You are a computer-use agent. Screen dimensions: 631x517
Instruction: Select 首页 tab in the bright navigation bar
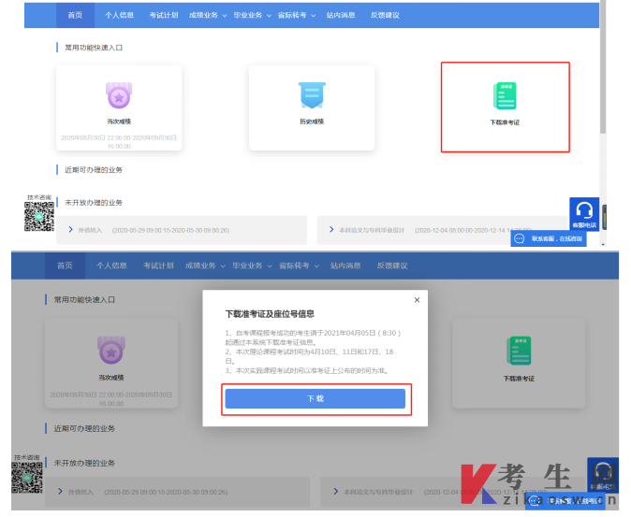pyautogui.click(x=75, y=15)
